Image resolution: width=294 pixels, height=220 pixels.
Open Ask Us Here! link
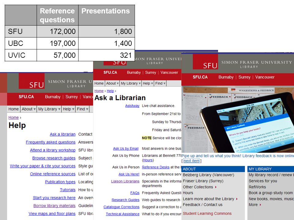pyautogui.click(x=129, y=174)
